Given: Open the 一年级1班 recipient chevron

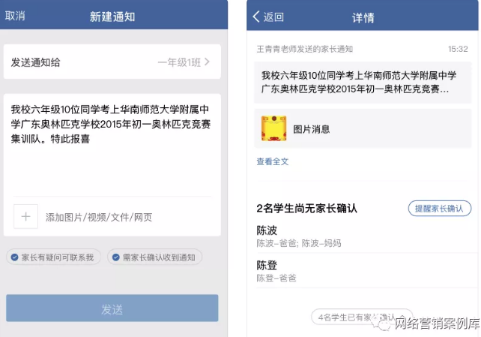Looking at the screenshot, I should pos(208,62).
